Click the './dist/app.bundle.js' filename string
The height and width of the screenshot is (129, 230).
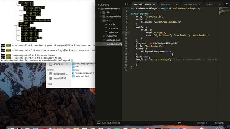point(167,22)
